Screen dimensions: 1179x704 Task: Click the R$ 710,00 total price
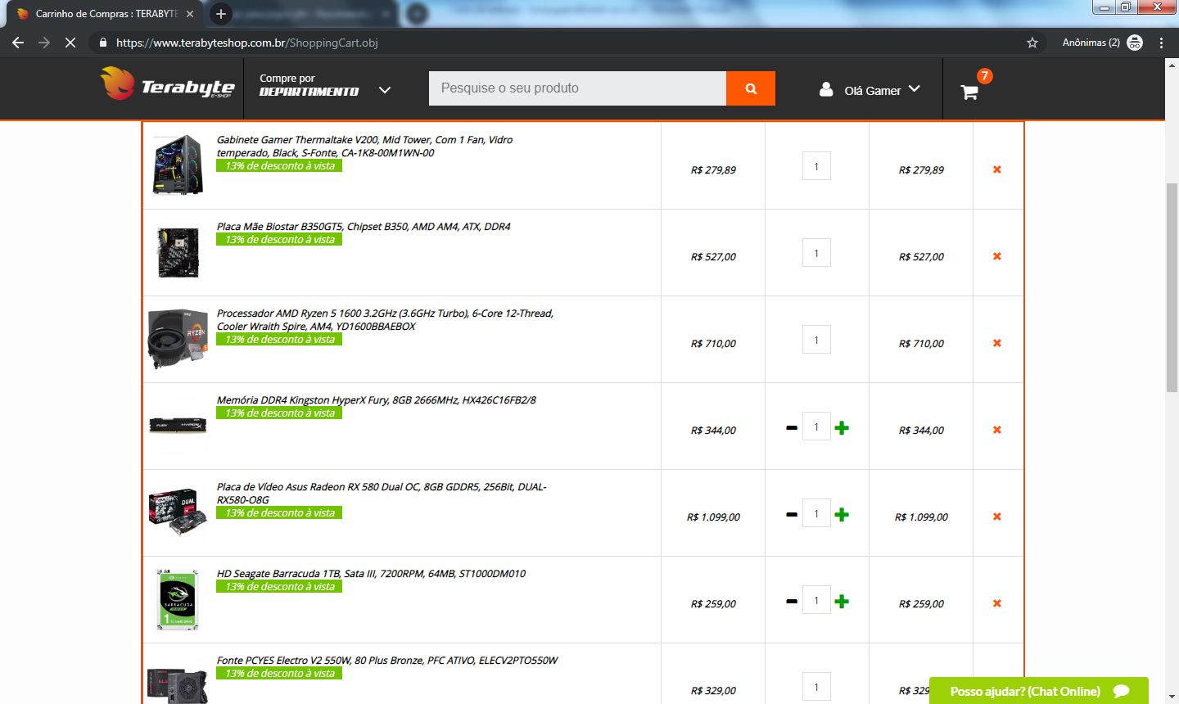click(921, 344)
